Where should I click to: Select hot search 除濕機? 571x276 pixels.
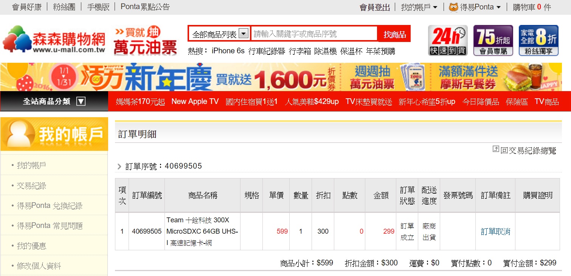(326, 51)
